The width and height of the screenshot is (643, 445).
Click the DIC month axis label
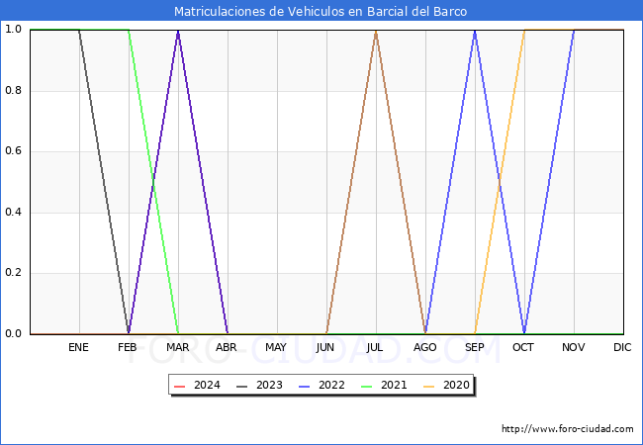pyautogui.click(x=622, y=347)
